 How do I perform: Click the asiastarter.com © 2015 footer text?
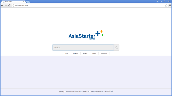tap(104, 92)
